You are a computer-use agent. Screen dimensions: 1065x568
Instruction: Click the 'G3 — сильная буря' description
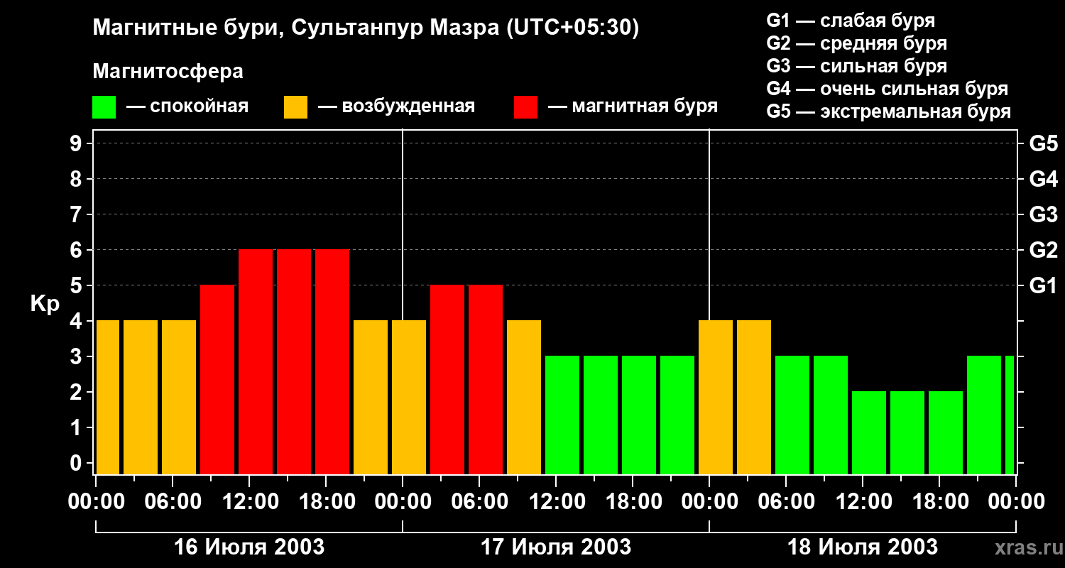[856, 66]
